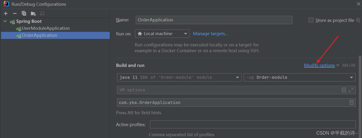362x138 pixels.
Task: Click the VM options insert macros icon
Action: tap(344, 90)
